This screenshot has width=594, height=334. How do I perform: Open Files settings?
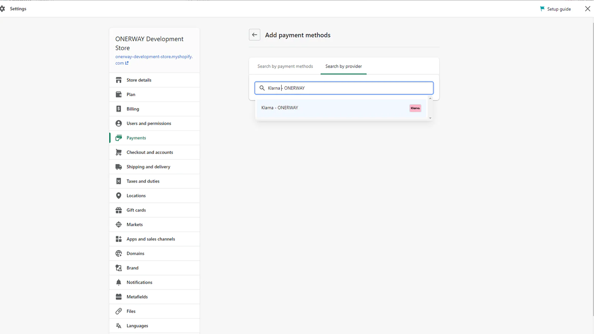tap(154, 312)
